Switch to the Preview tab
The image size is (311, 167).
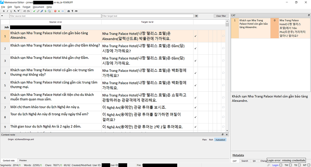(x=23, y=161)
